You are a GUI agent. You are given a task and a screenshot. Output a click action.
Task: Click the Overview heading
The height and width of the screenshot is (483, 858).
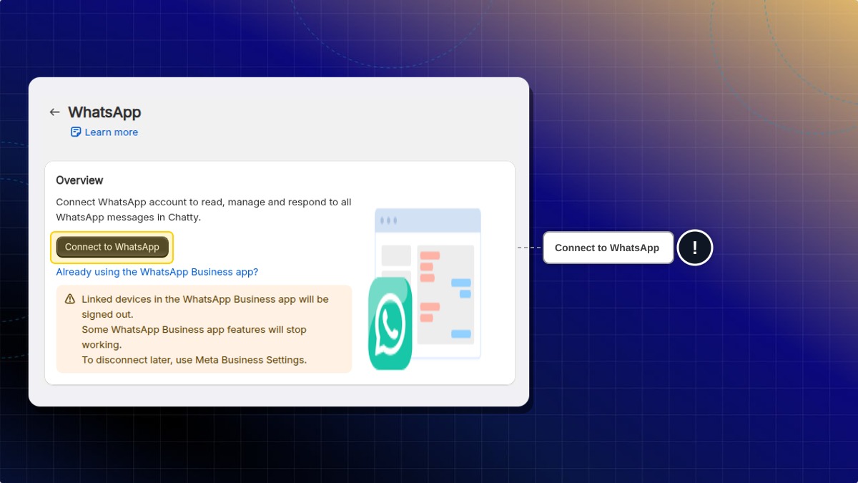tap(79, 180)
